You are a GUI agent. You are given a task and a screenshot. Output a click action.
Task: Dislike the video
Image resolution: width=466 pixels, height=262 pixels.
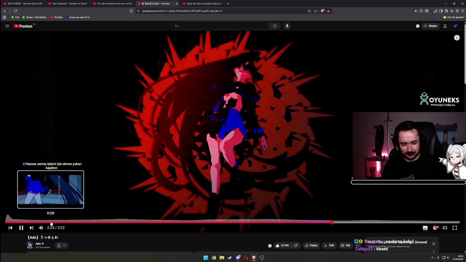[296, 245]
